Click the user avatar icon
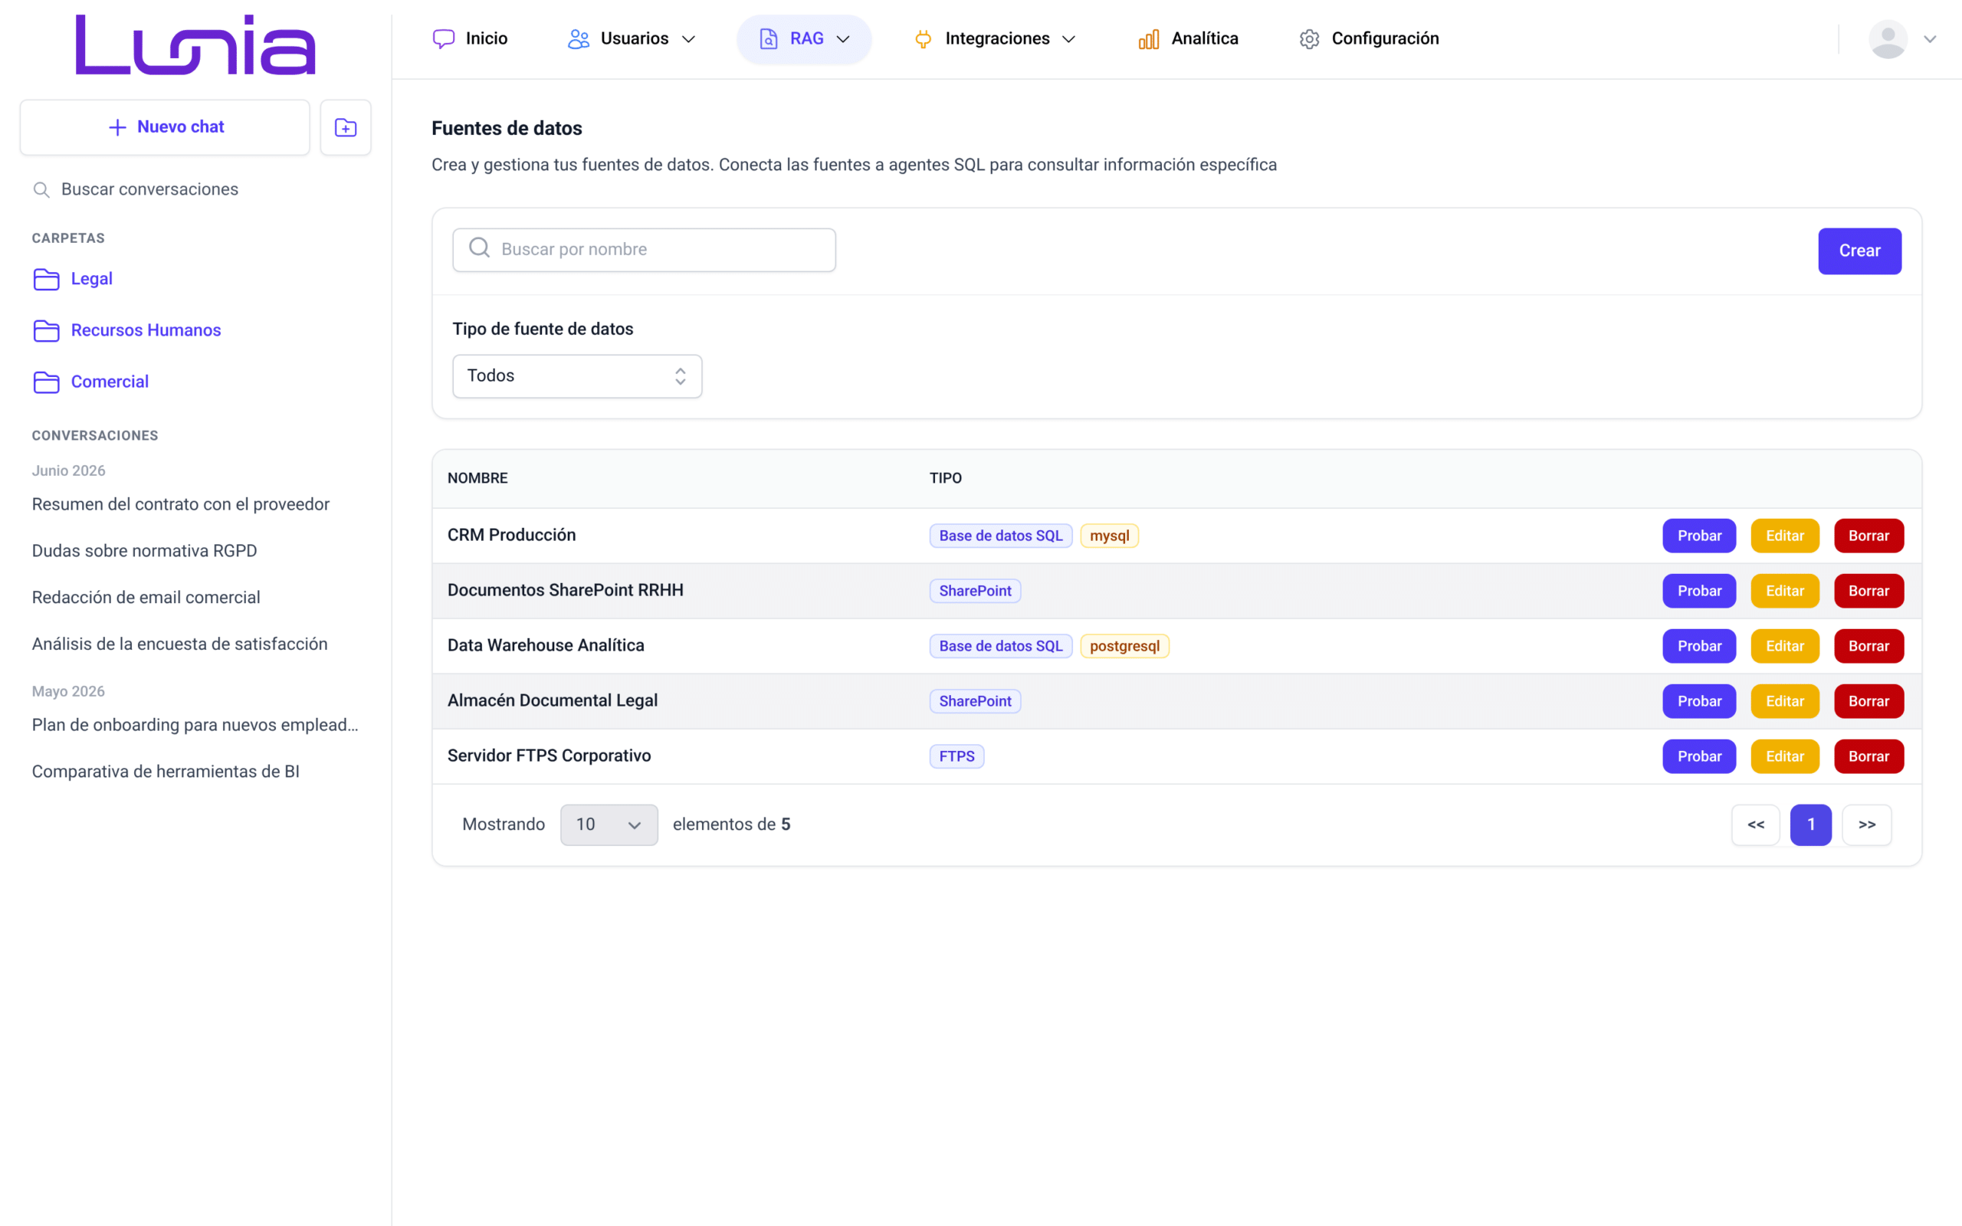 click(1888, 39)
